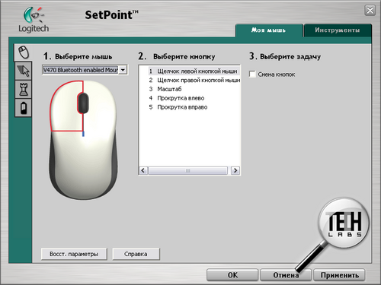Image resolution: width=381 pixels, height=285 pixels.
Task: Click the button list right scroll arrow
Action: point(235,170)
